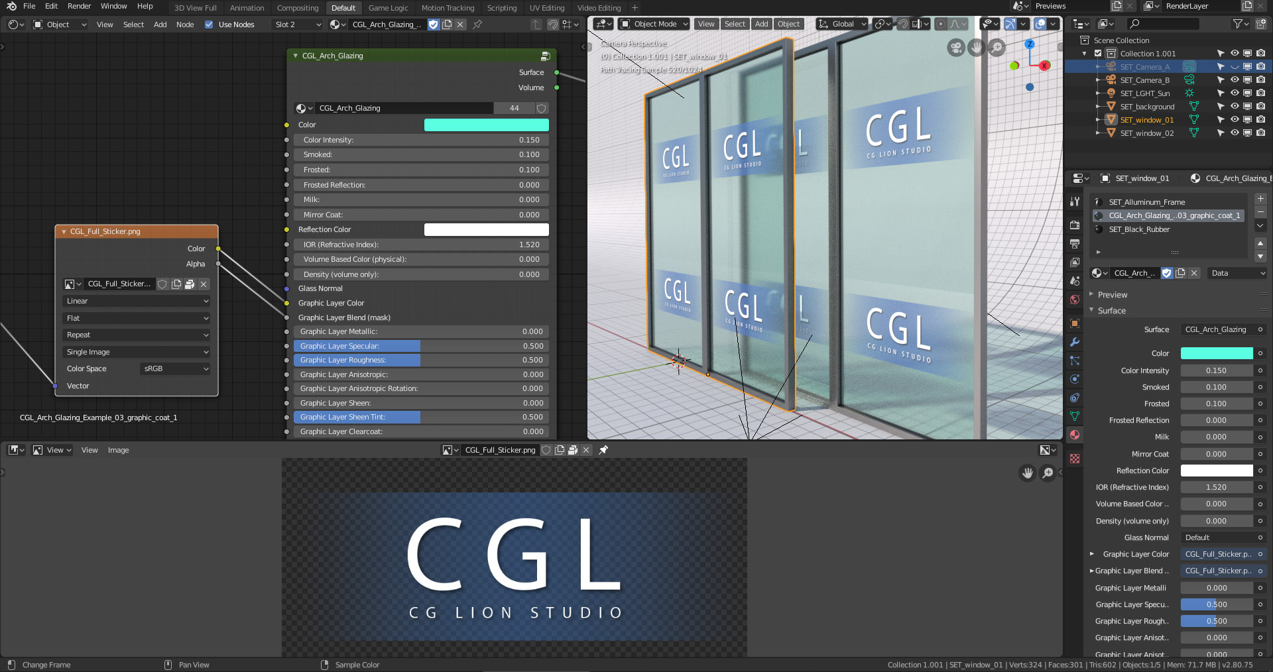The width and height of the screenshot is (1273, 672).
Task: Open the Physics properties tab
Action: click(x=1075, y=379)
